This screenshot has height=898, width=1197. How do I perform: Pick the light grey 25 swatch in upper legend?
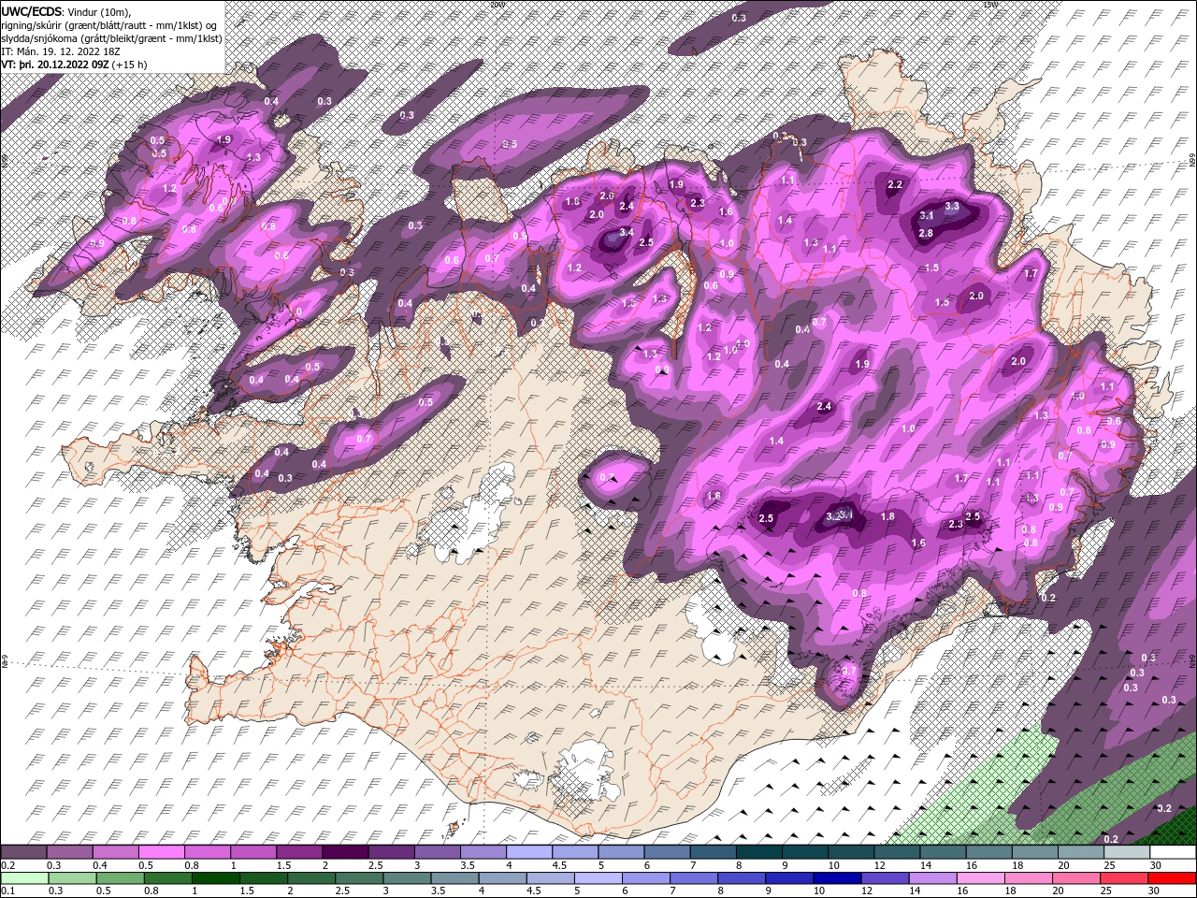point(1127,852)
